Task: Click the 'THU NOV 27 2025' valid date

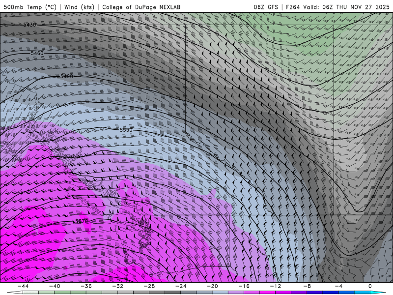Action: tap(363, 7)
